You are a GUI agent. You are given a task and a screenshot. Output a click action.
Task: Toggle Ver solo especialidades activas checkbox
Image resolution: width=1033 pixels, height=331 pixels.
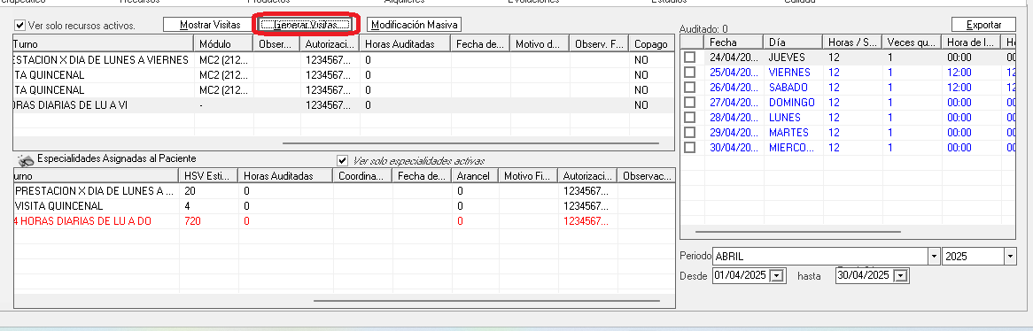(x=342, y=160)
